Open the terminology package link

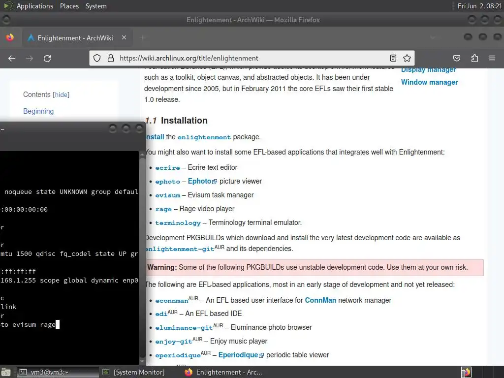coord(178,223)
